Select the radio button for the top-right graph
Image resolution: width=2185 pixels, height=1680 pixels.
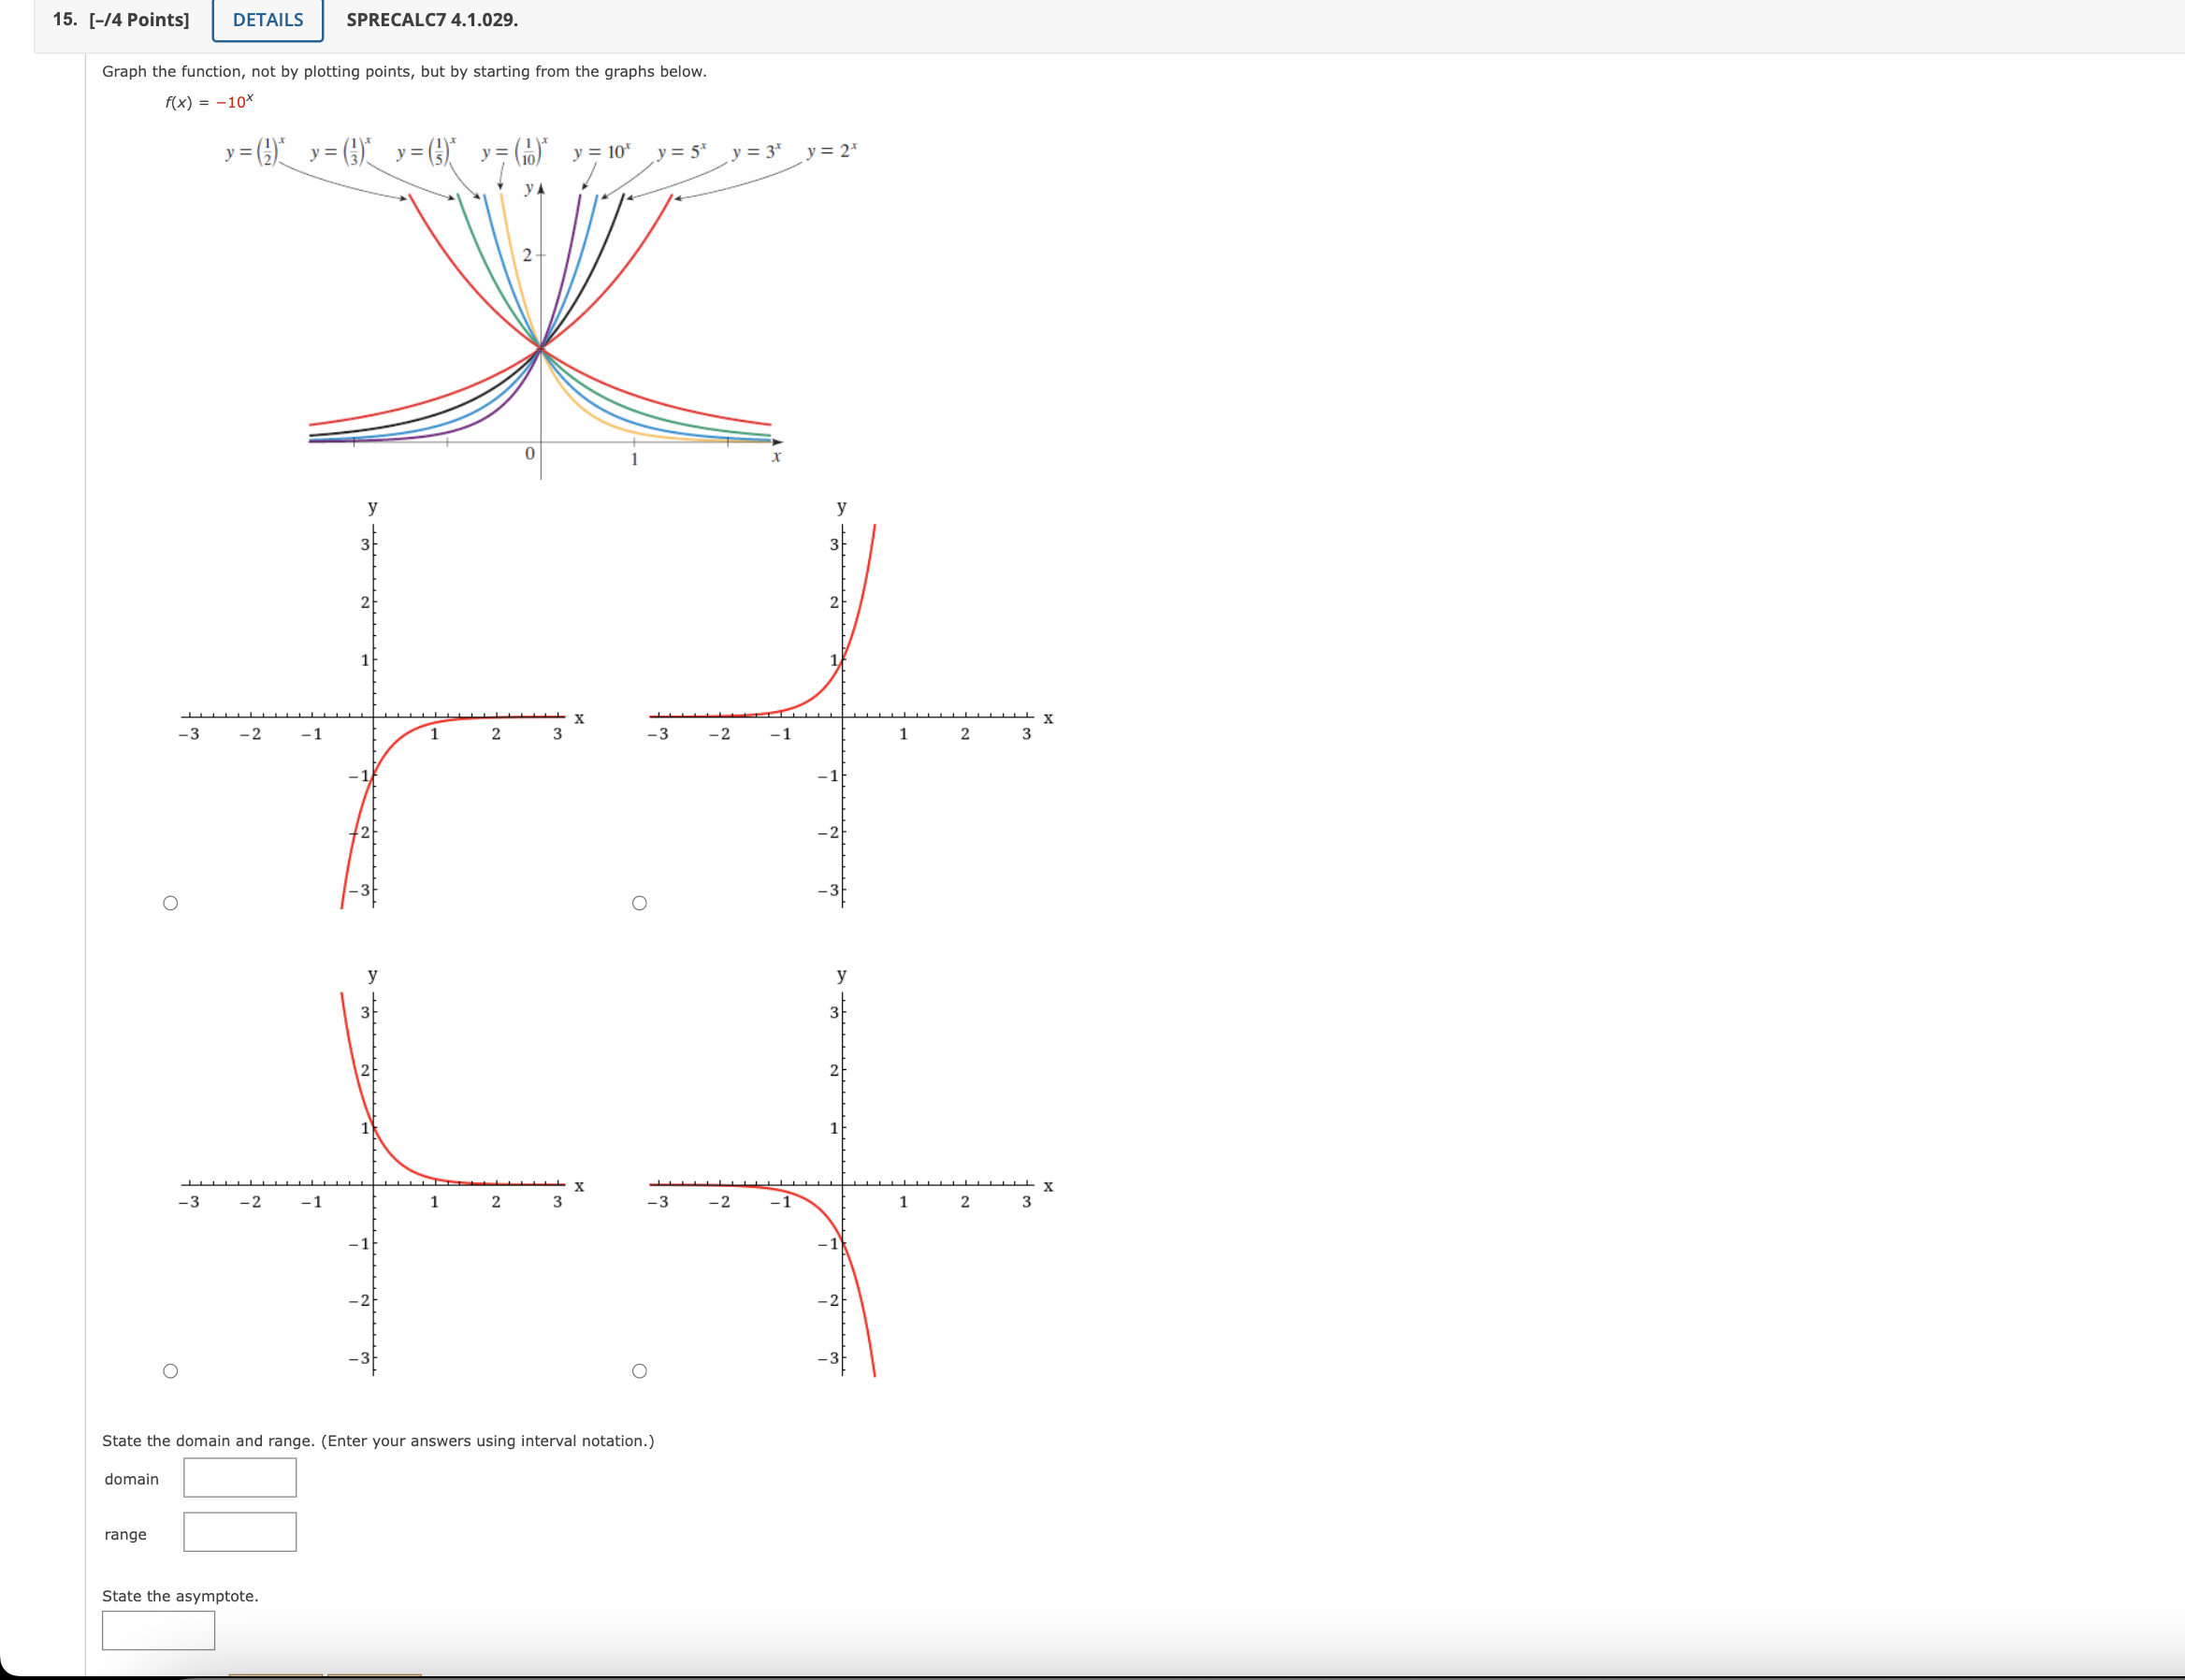click(638, 902)
